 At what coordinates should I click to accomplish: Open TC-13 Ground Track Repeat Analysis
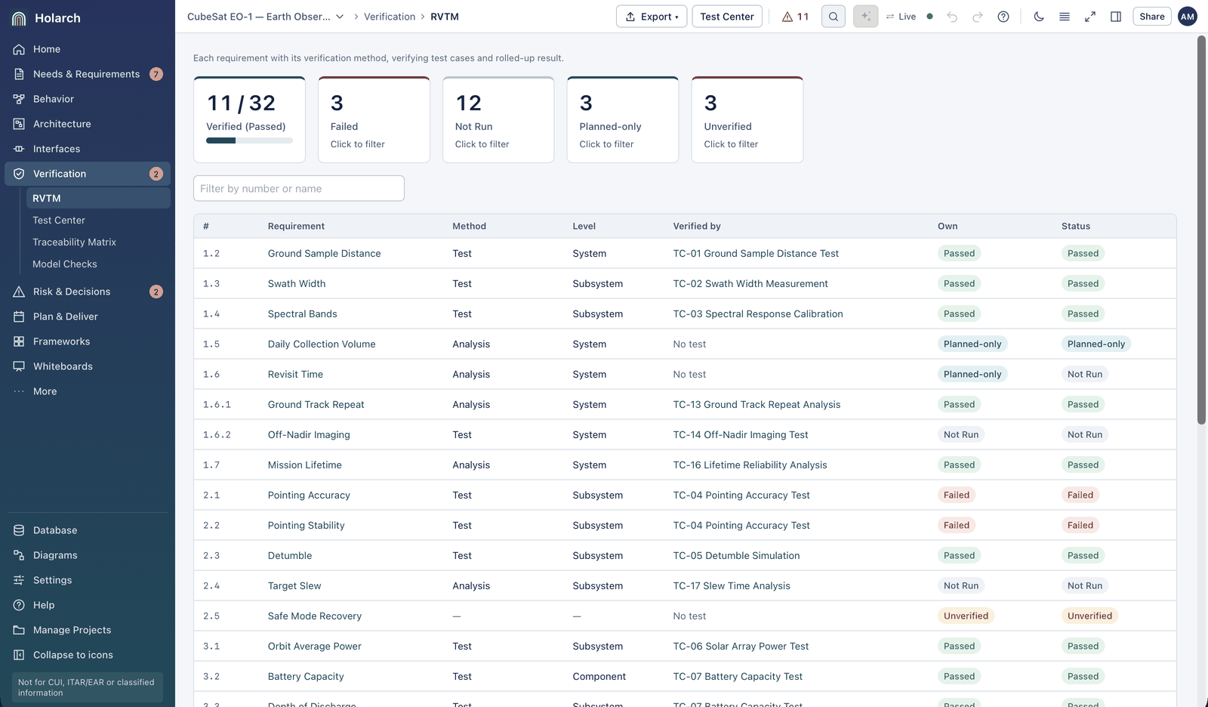click(x=757, y=405)
